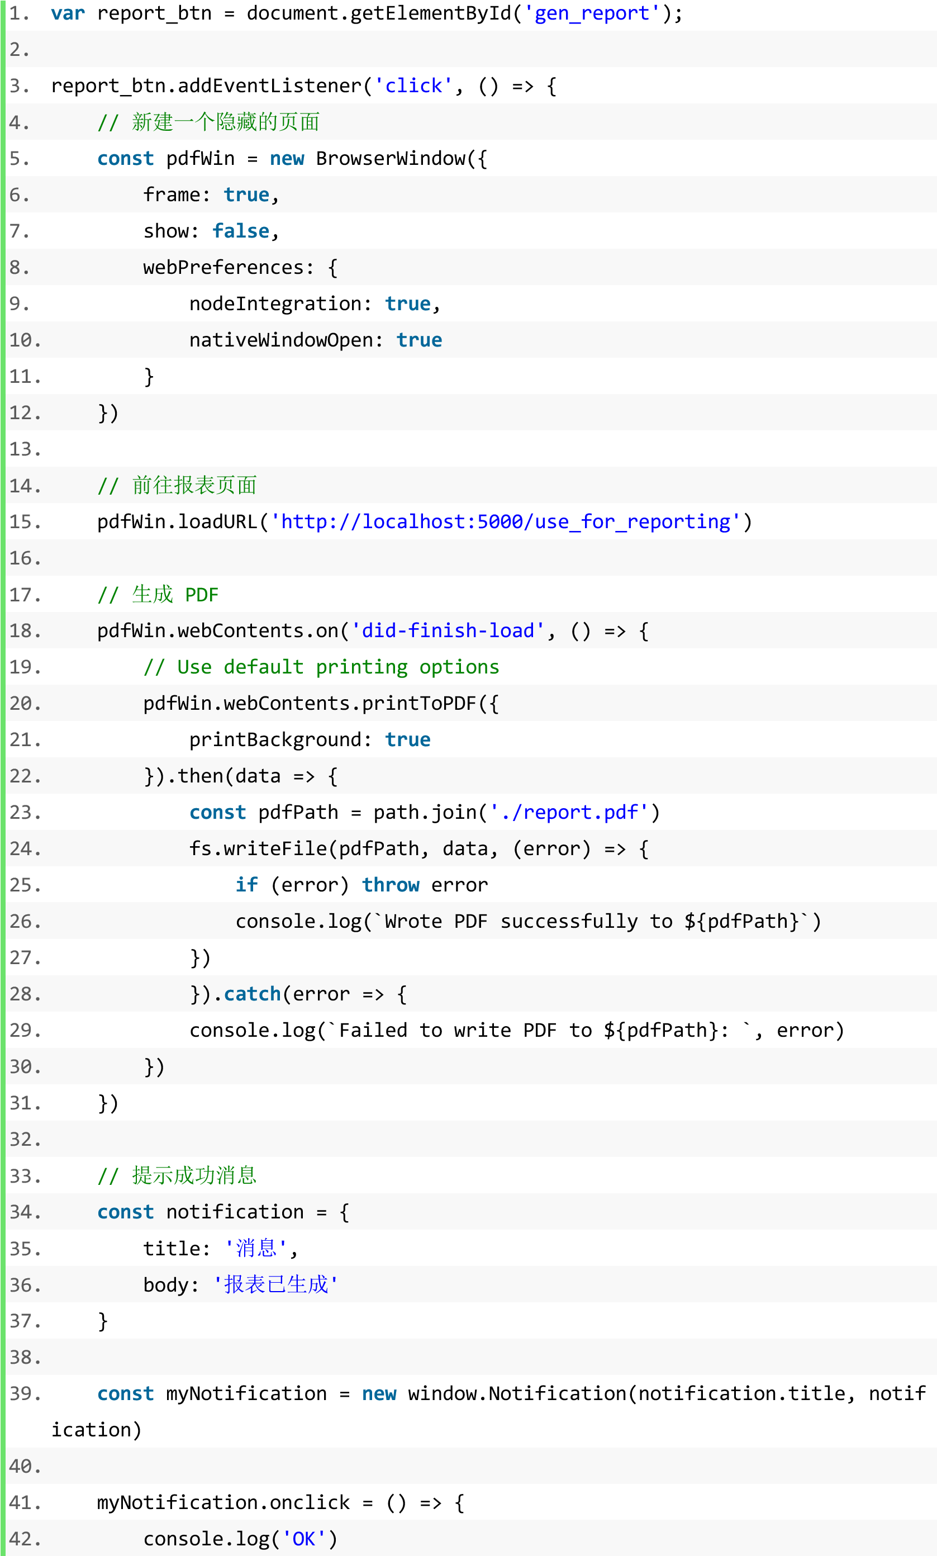Click the 'OK' string on line 42
The image size is (937, 1556).
(x=304, y=1540)
